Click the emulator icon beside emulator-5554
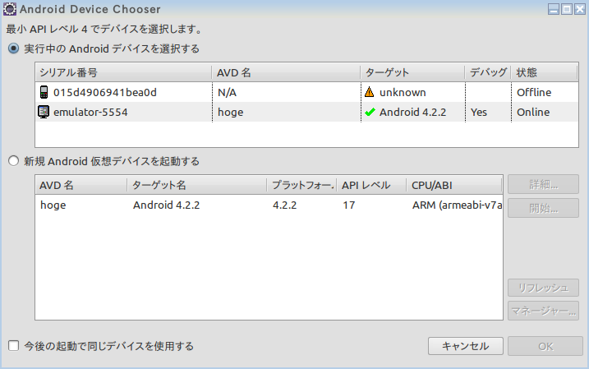Screen dimensions: 589x369 tap(44, 112)
